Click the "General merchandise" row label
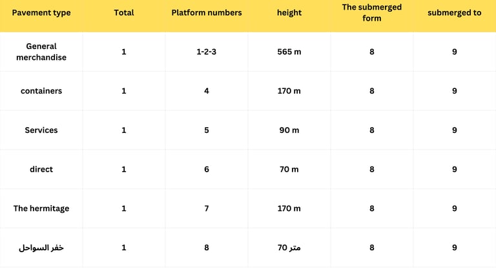The width and height of the screenshot is (496, 269). pos(41,52)
